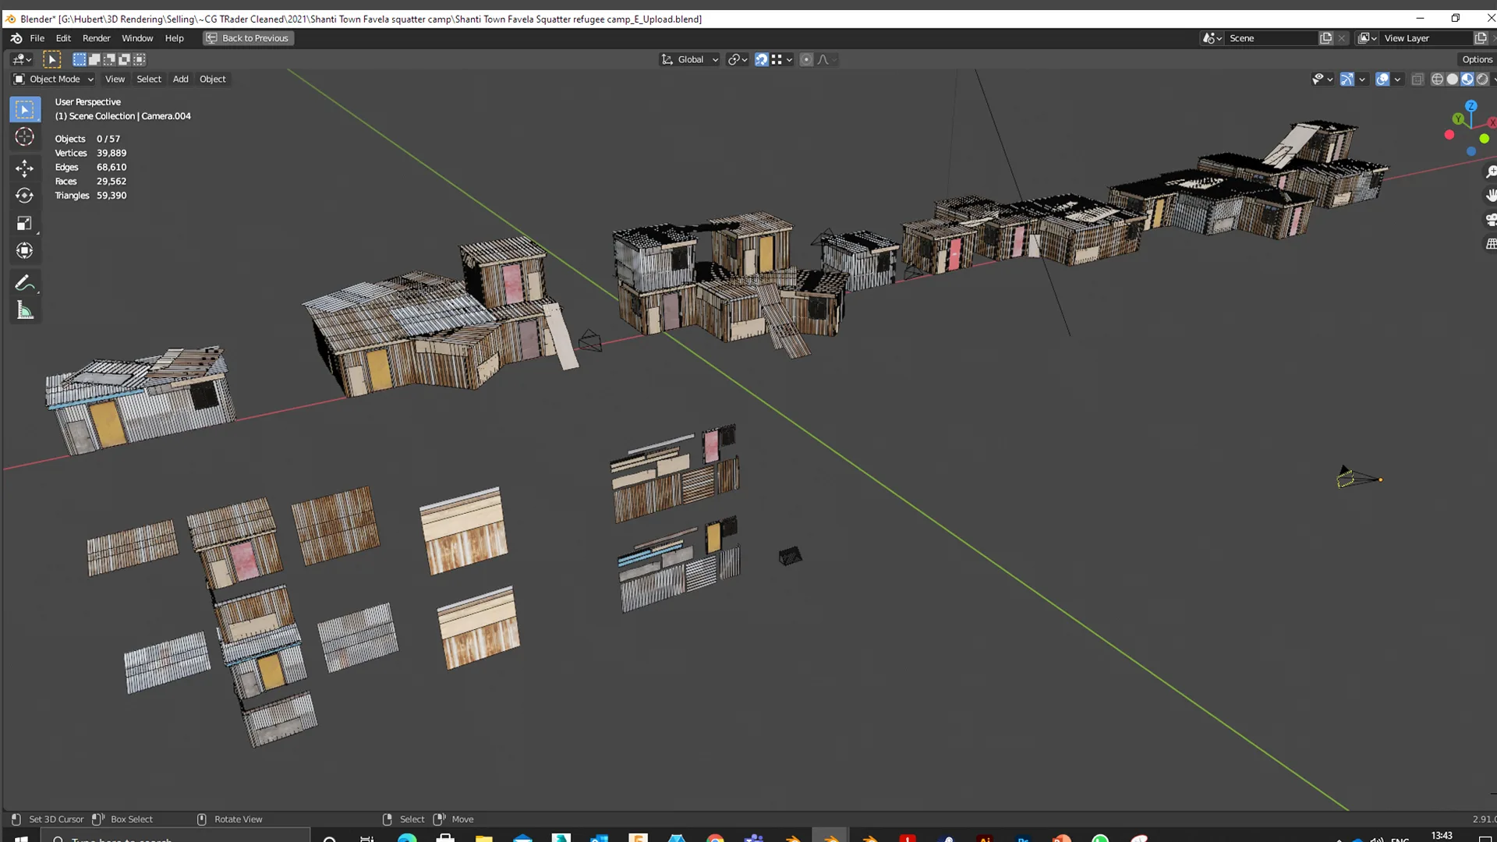Activate the Rotate tool
The width and height of the screenshot is (1497, 842).
(25, 196)
